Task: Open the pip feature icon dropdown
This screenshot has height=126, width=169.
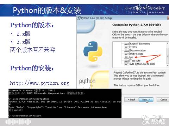Action: pos(127,57)
